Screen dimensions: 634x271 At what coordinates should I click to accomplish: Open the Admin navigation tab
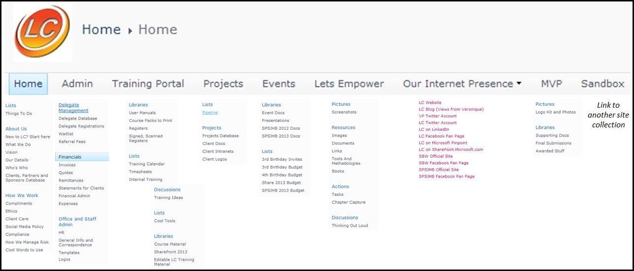[x=77, y=84]
